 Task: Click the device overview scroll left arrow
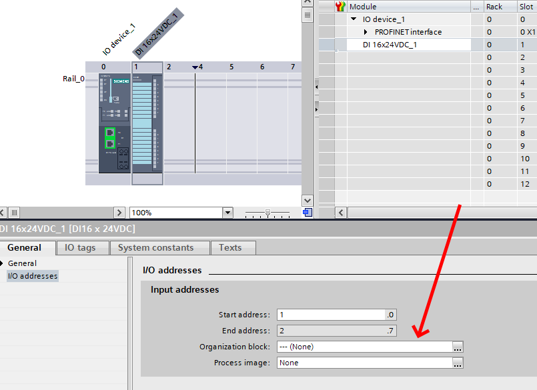pos(341,213)
